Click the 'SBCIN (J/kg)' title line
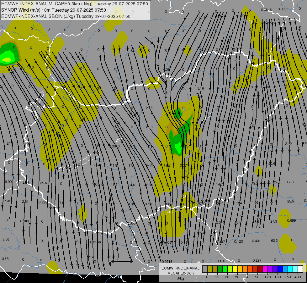 66,16
